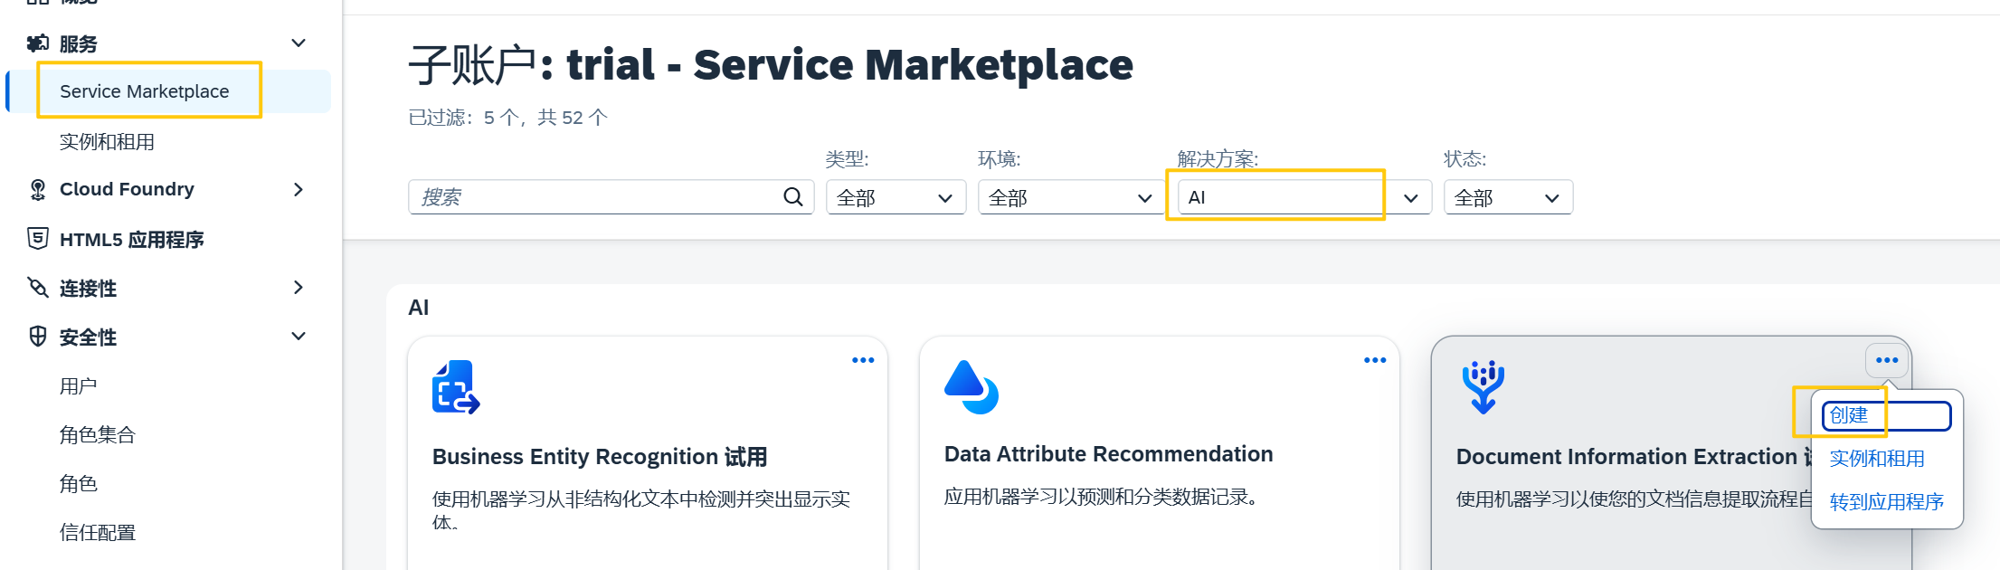Select 转到应用程序 in the popup menu
The image size is (2000, 570).
coord(1887,502)
